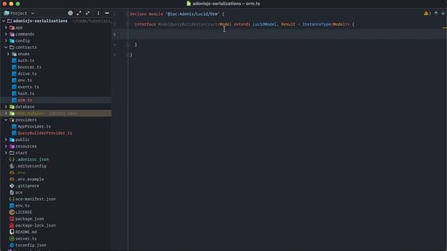Click the Select Opened File target icon
447x251 pixels.
70,13
